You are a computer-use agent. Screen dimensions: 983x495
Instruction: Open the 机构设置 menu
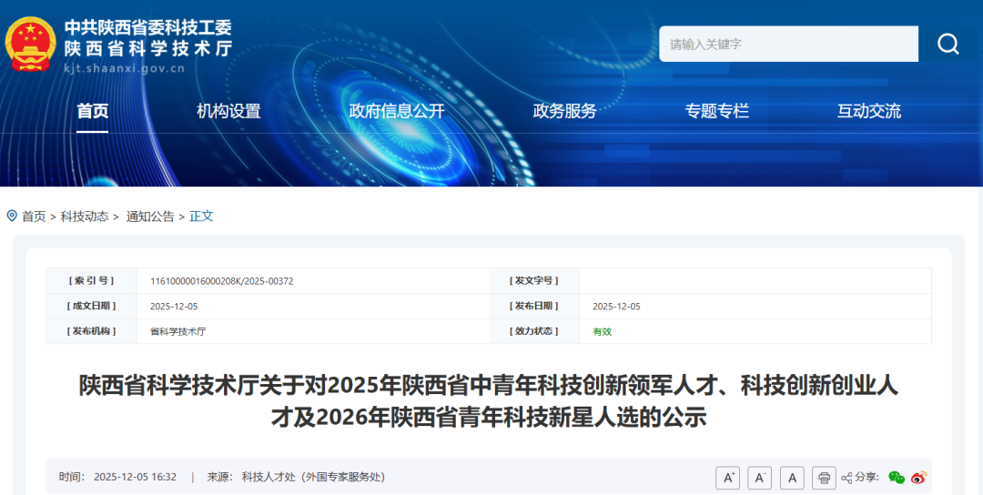click(228, 112)
